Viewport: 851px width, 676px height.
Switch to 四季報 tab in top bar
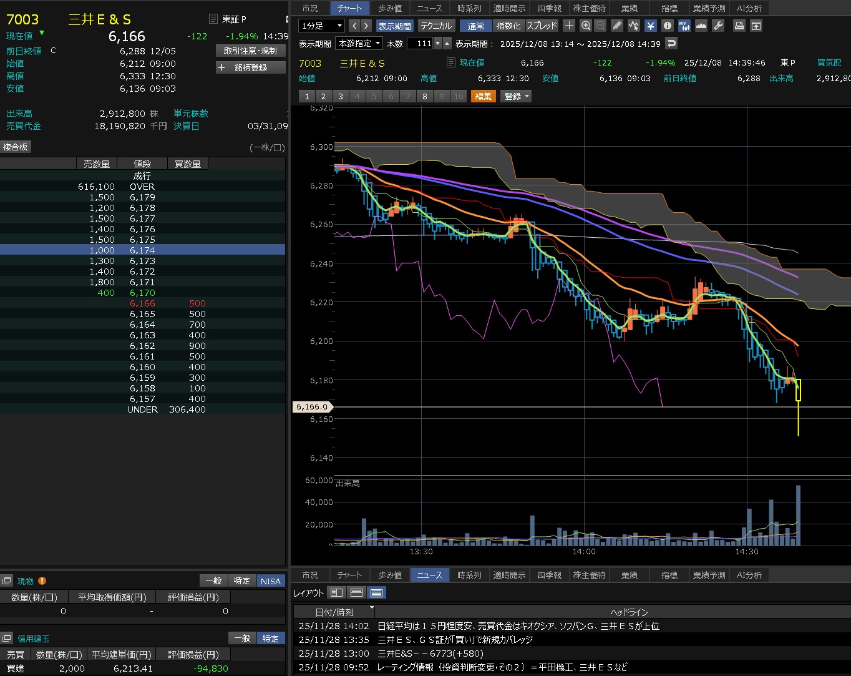click(549, 8)
